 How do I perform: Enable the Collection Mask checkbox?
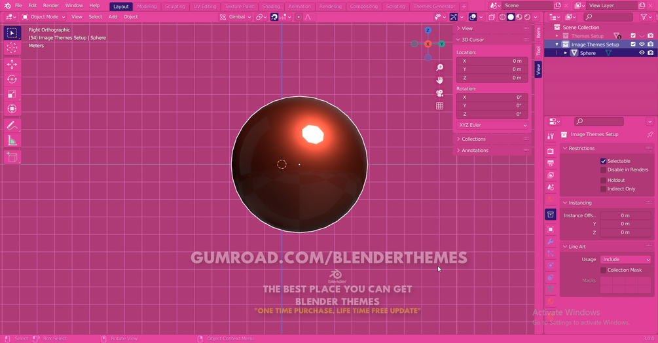pos(603,270)
